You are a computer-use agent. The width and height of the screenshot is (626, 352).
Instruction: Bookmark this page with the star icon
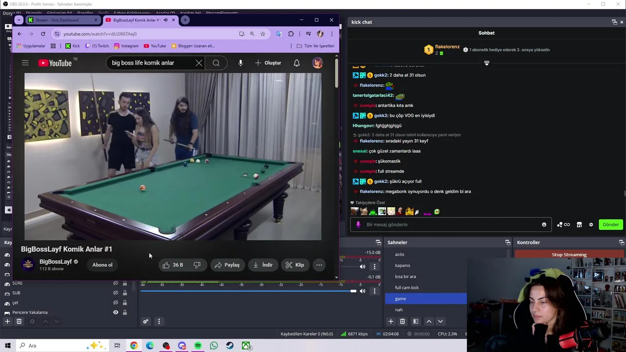[263, 34]
